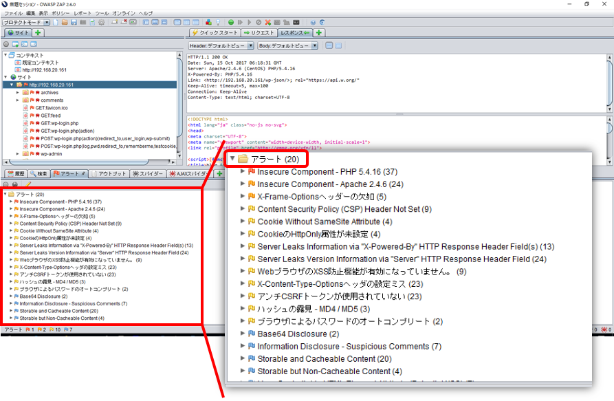Open the ポリシー menu
This screenshot has height=401, width=614.
pyautogui.click(x=61, y=13)
